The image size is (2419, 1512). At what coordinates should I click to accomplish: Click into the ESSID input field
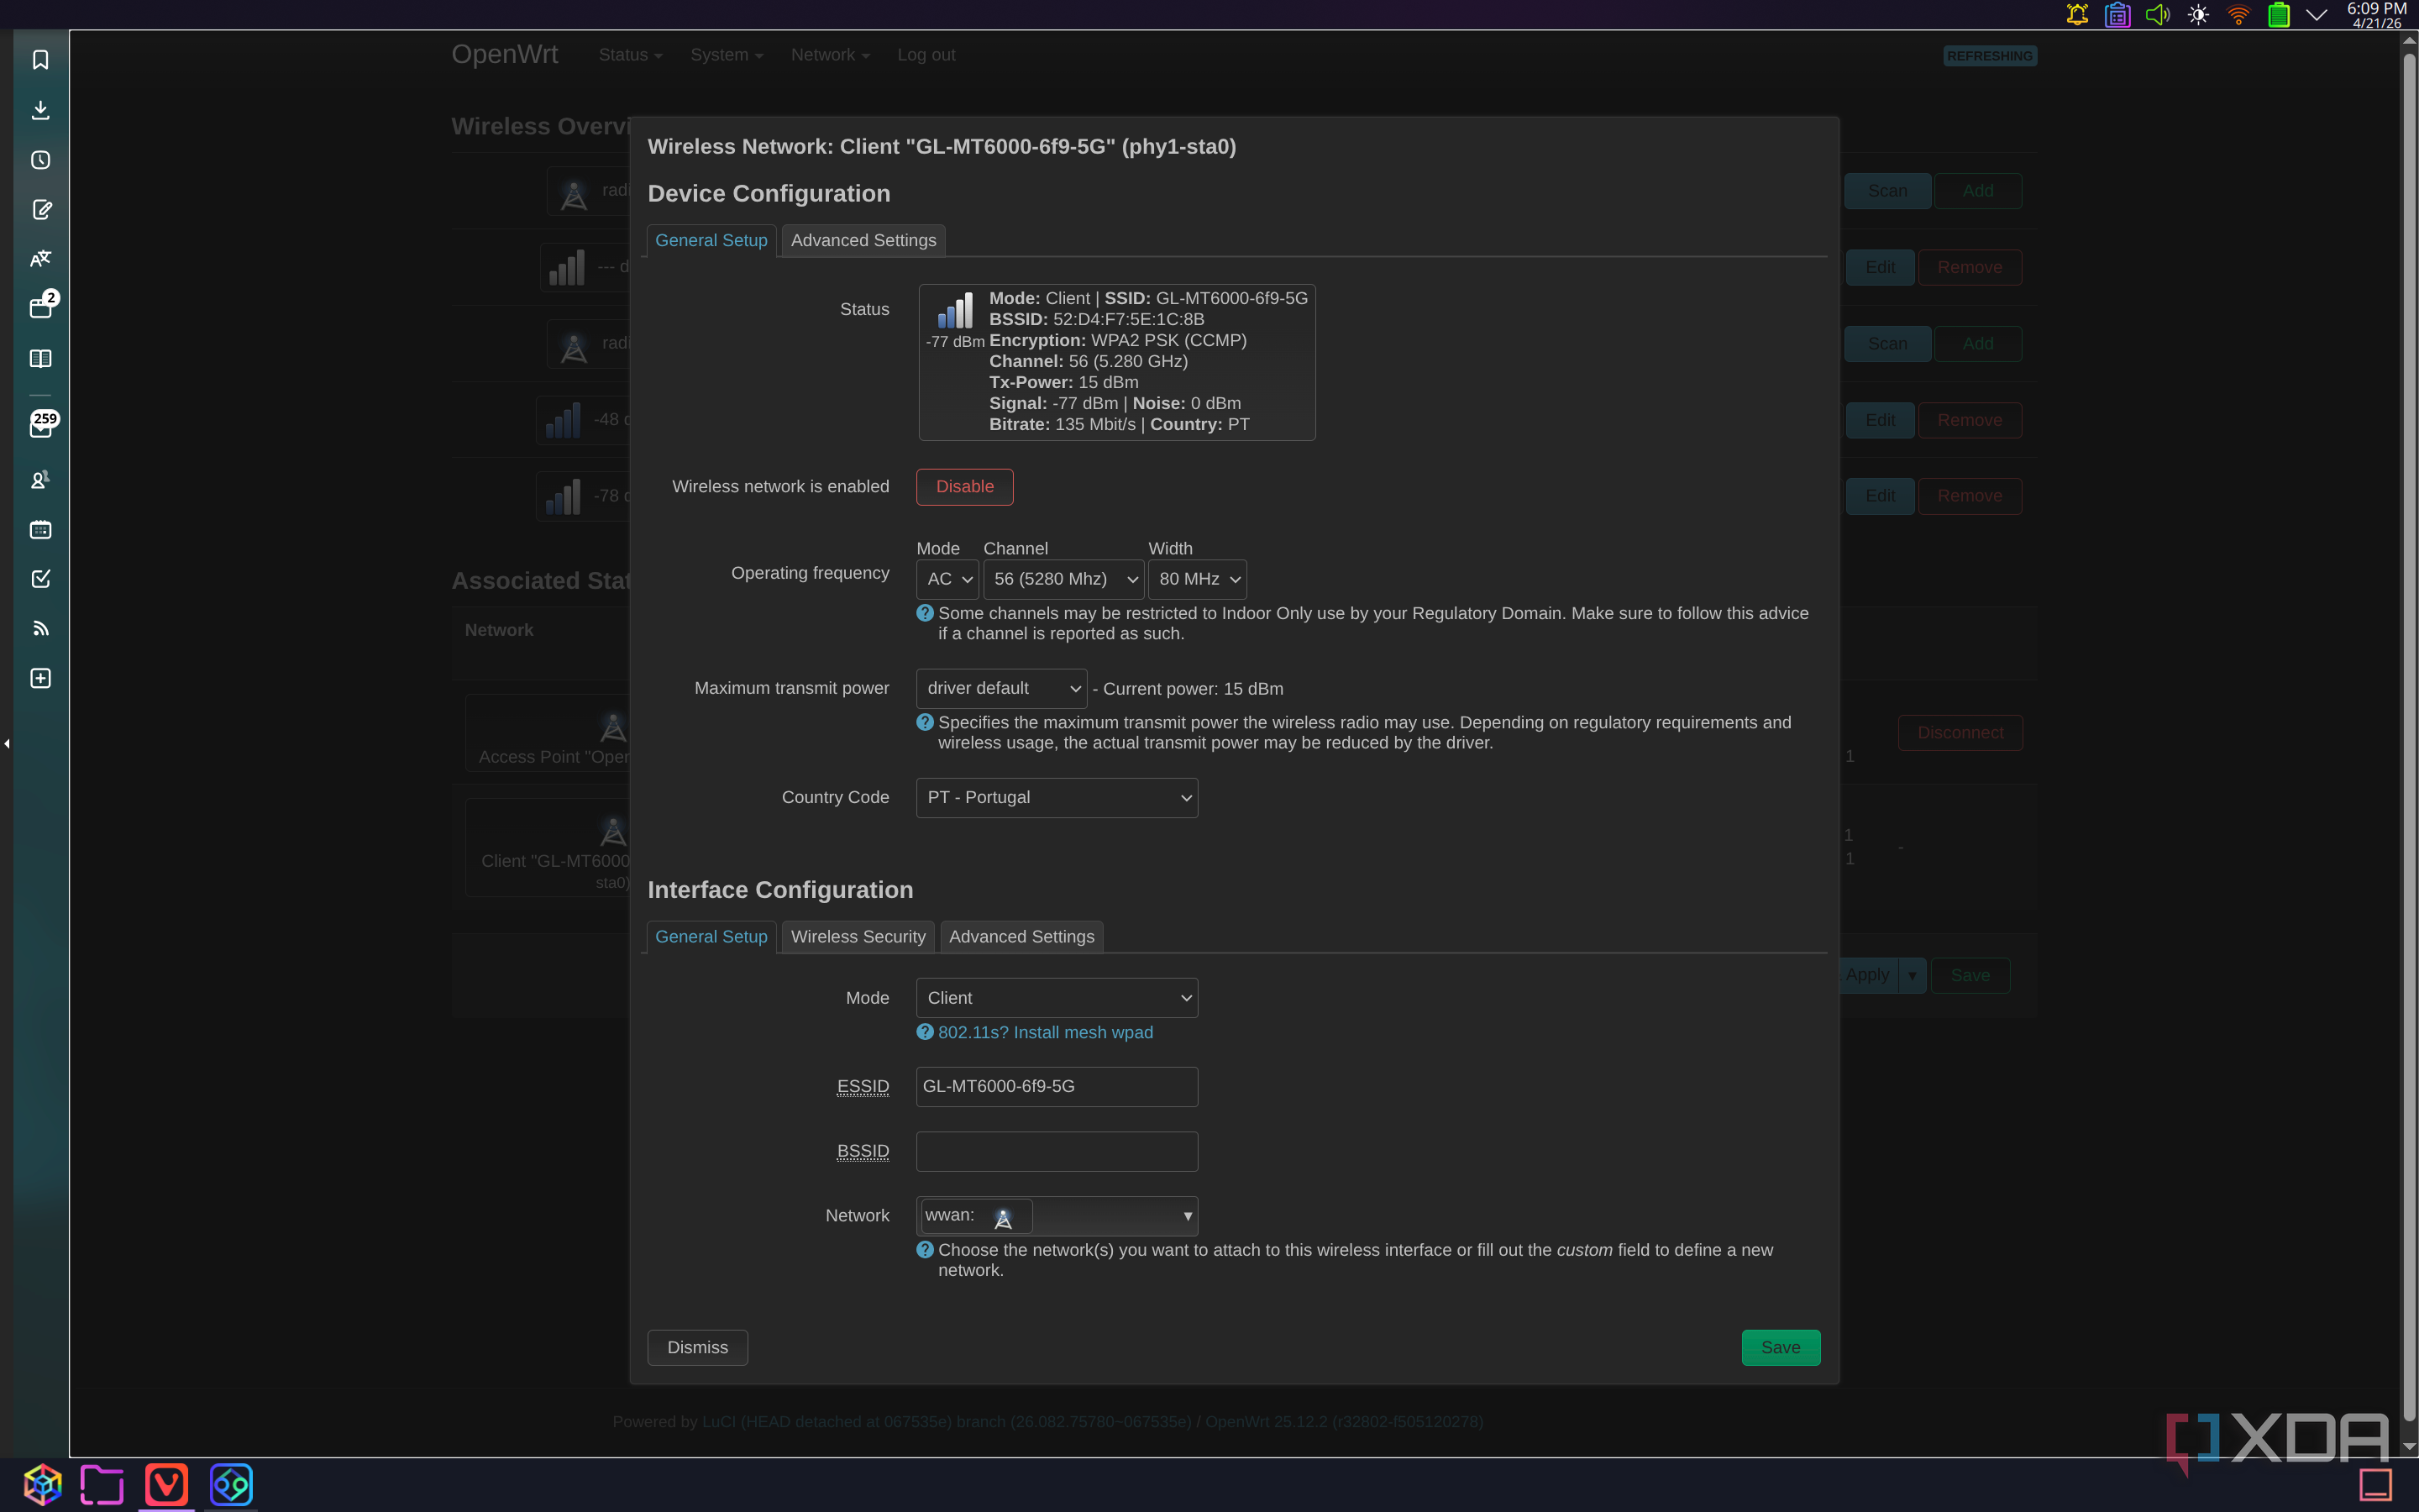[1057, 1086]
